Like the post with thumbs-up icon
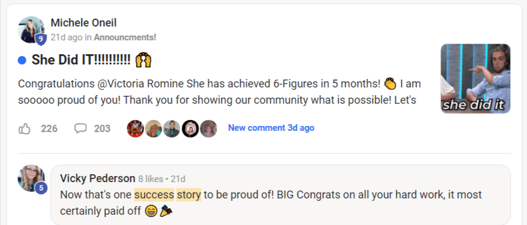 click(x=25, y=128)
